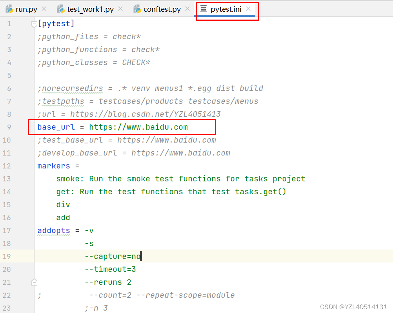This screenshot has height=313, width=393.
Task: Click line number 19 in the gutter
Action: (x=7, y=257)
